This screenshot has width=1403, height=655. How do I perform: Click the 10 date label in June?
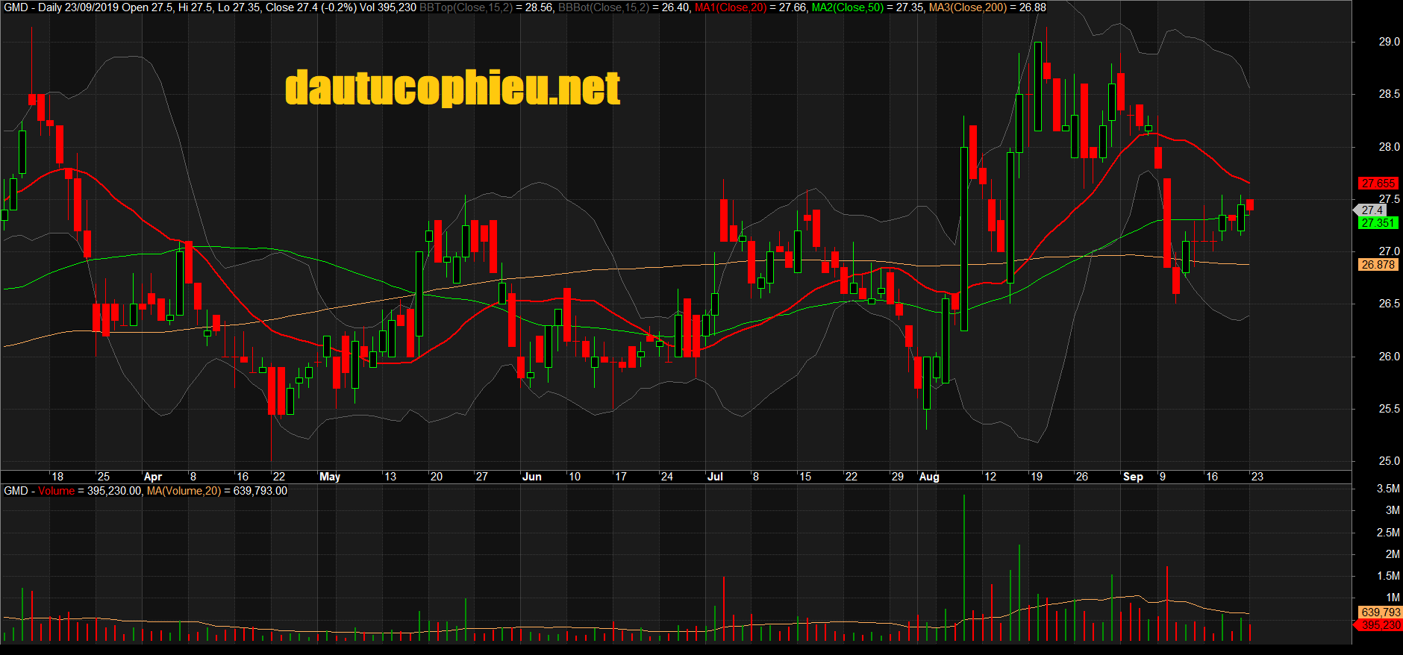point(575,477)
